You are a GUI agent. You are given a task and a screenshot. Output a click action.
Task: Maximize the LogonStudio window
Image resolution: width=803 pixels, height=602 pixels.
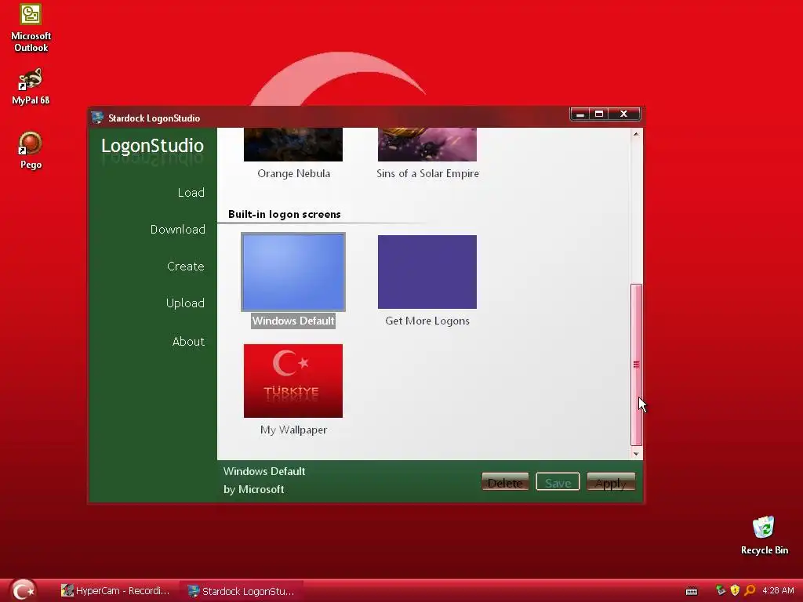click(x=598, y=114)
